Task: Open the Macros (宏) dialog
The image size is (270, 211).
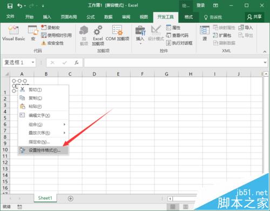Action: click(33, 33)
